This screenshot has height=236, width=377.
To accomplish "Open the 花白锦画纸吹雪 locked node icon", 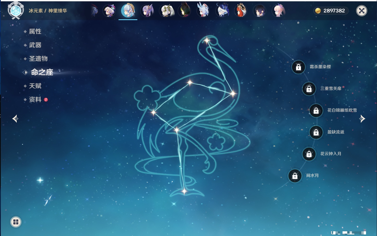I will click(x=316, y=110).
